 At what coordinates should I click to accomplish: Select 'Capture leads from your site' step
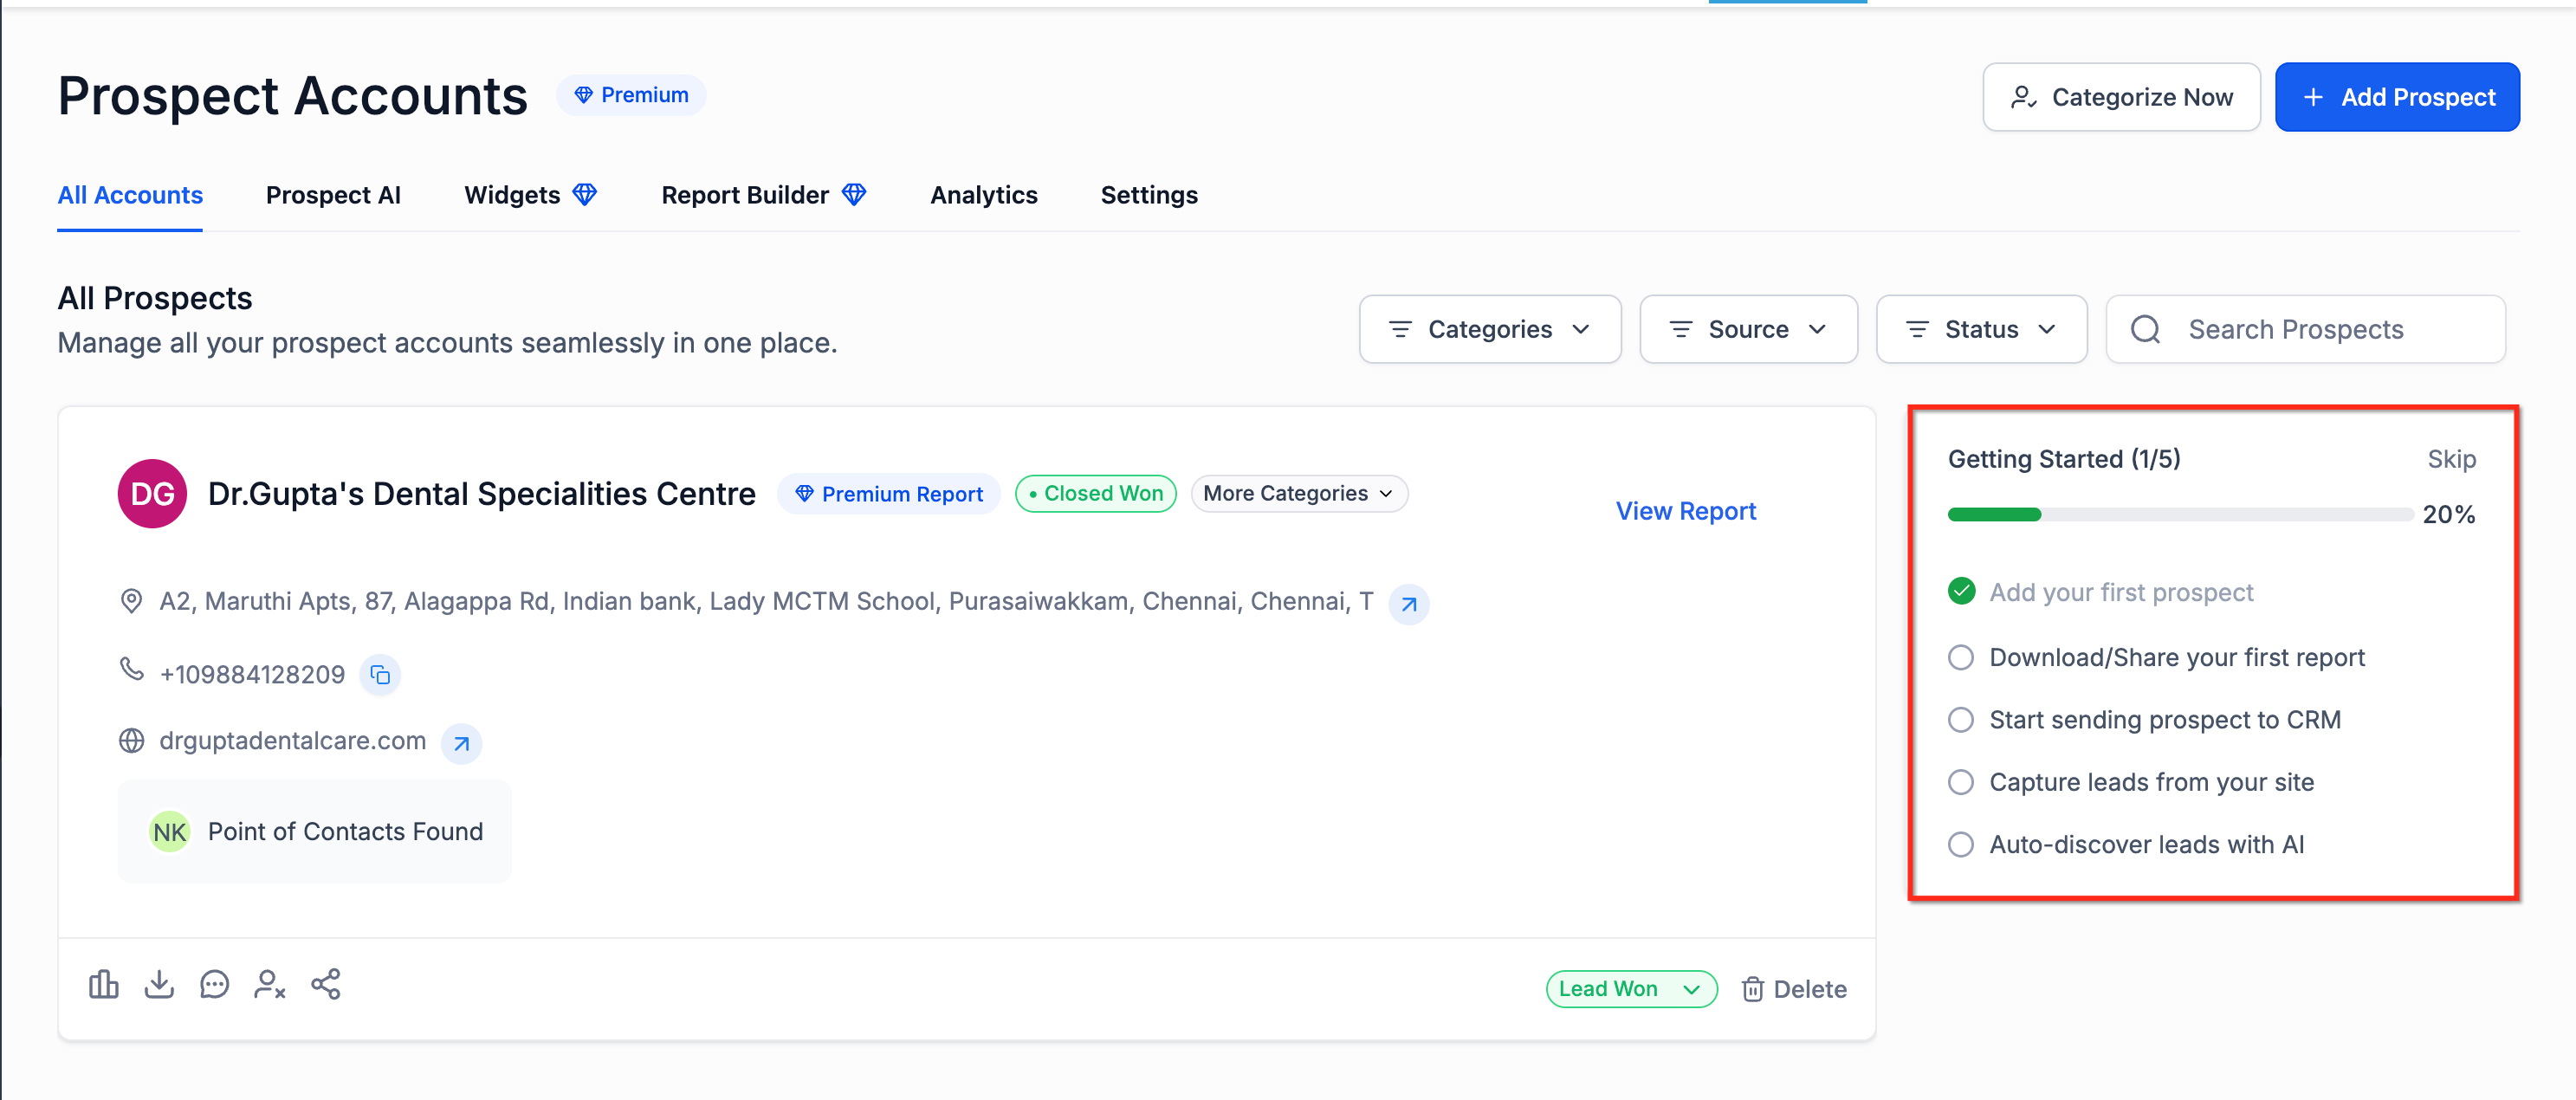pyautogui.click(x=1961, y=782)
